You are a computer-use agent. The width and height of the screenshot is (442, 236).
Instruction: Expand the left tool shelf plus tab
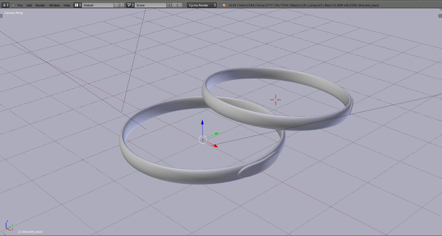(x=1, y=16)
